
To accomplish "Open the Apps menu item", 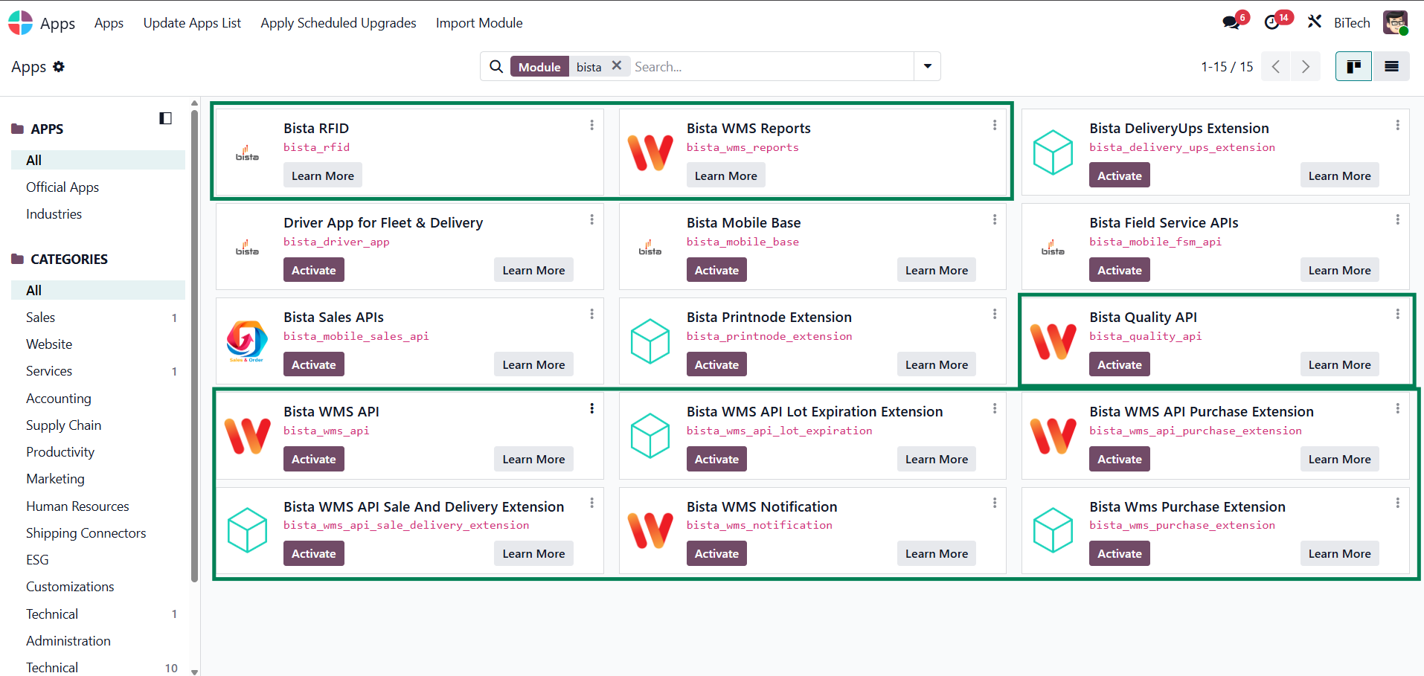I will pos(109,23).
